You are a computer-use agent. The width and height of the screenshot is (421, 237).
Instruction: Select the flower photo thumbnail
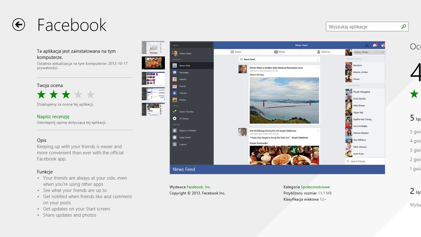click(x=153, y=63)
